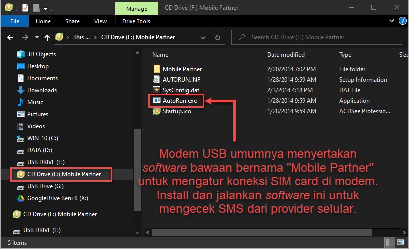409x249 pixels.
Task: Select the AUTORUN.INF file icon
Action: point(156,79)
